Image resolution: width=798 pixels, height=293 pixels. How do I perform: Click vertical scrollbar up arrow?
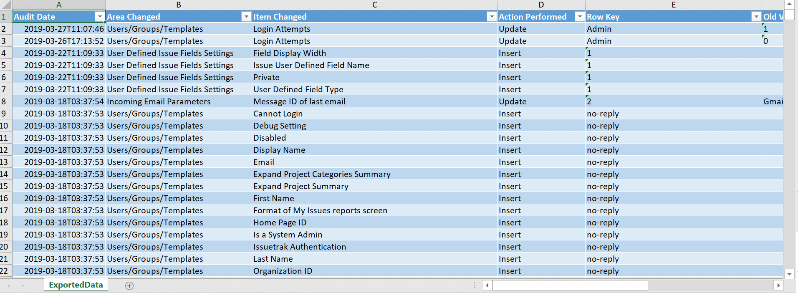[x=789, y=4]
